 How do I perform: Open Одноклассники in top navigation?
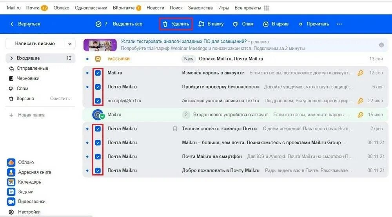[x=91, y=8]
